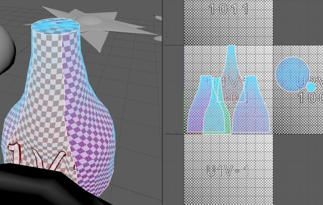Click the 1011 UDIM tile label
Screen dimensions: 323x205
[229, 9]
